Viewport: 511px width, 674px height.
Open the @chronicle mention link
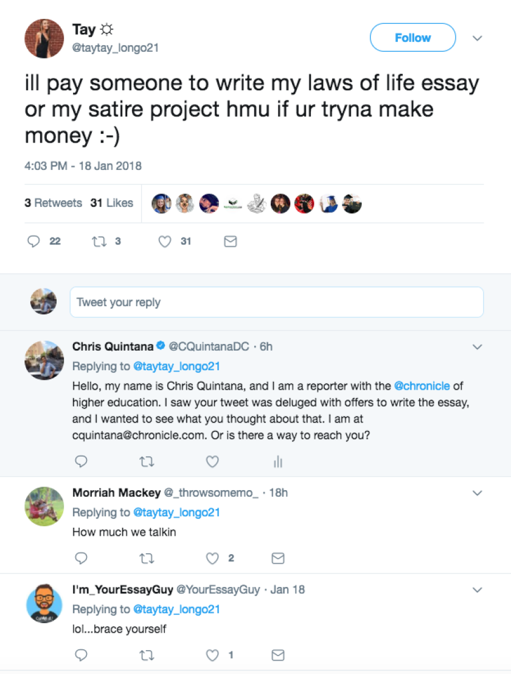pos(422,386)
